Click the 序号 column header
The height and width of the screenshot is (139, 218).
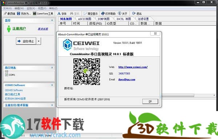(65, 24)
